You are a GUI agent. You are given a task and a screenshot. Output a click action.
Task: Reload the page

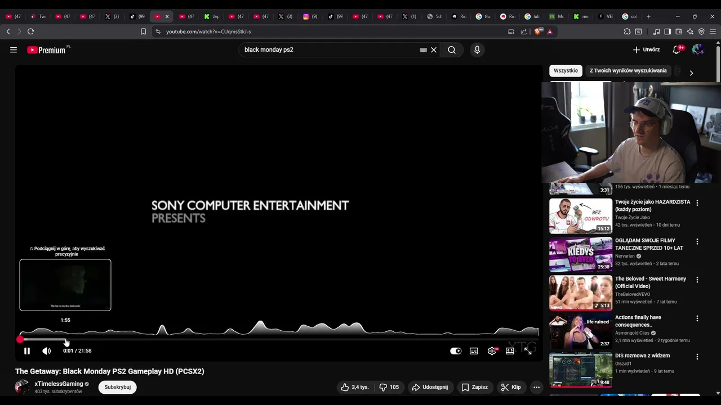30,31
